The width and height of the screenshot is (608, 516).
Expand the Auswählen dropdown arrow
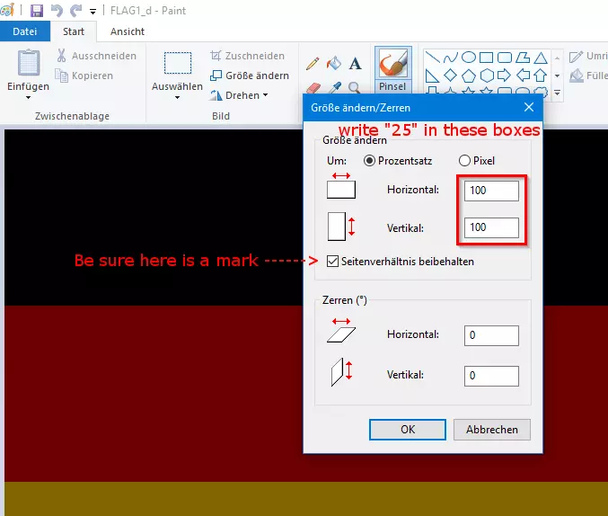coord(177,97)
